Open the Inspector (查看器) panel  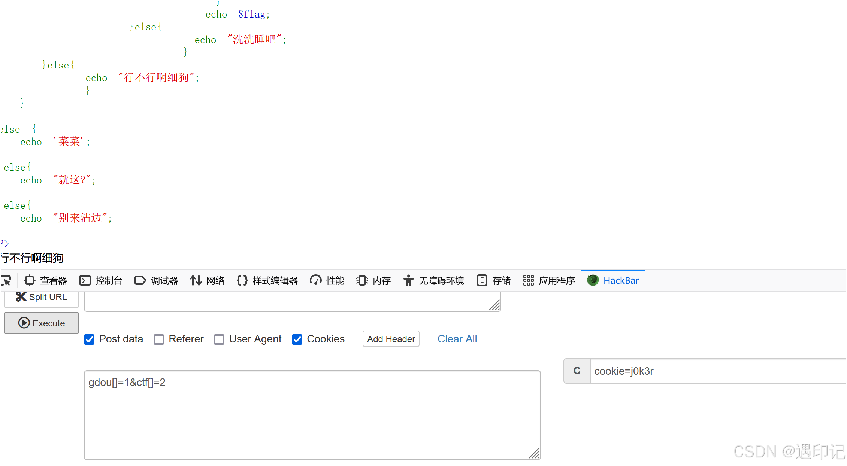pos(45,280)
